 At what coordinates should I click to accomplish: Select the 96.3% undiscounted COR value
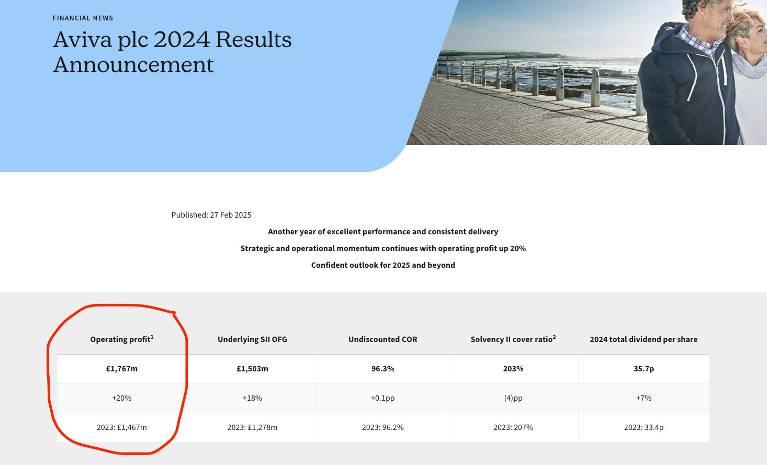pos(383,369)
